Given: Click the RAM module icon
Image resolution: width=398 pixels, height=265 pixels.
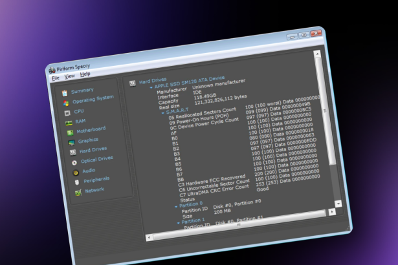Looking at the screenshot, I should pyautogui.click(x=69, y=123).
